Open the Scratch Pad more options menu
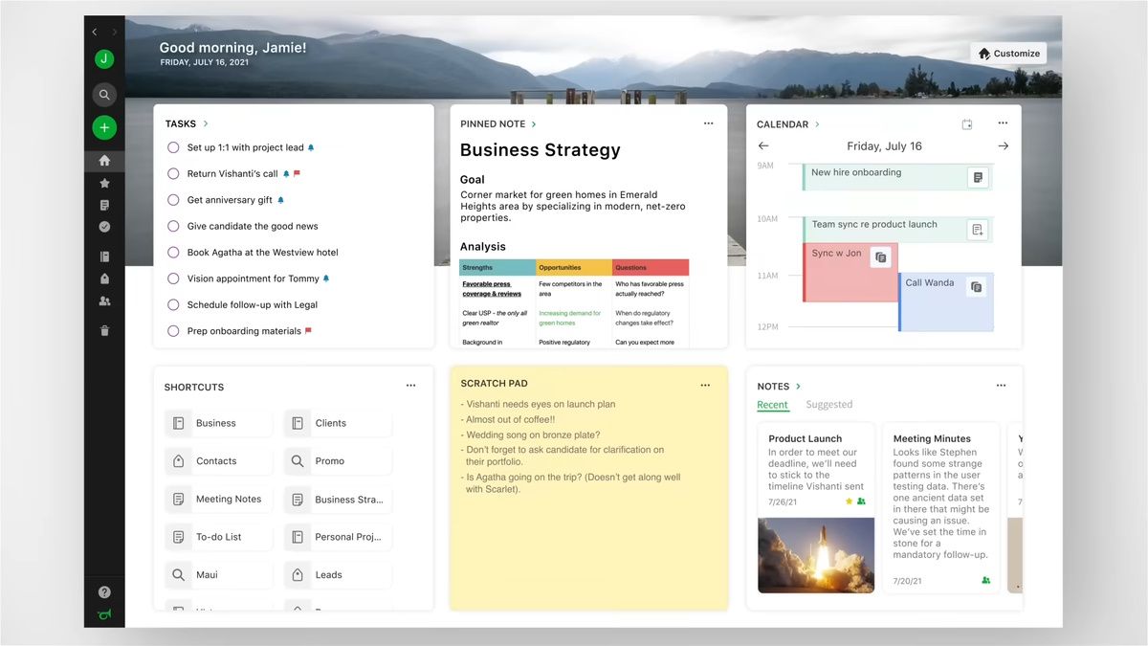 click(705, 385)
